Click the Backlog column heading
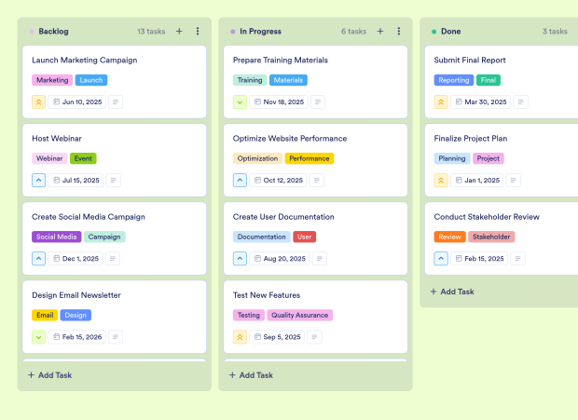The image size is (578, 420). click(53, 32)
